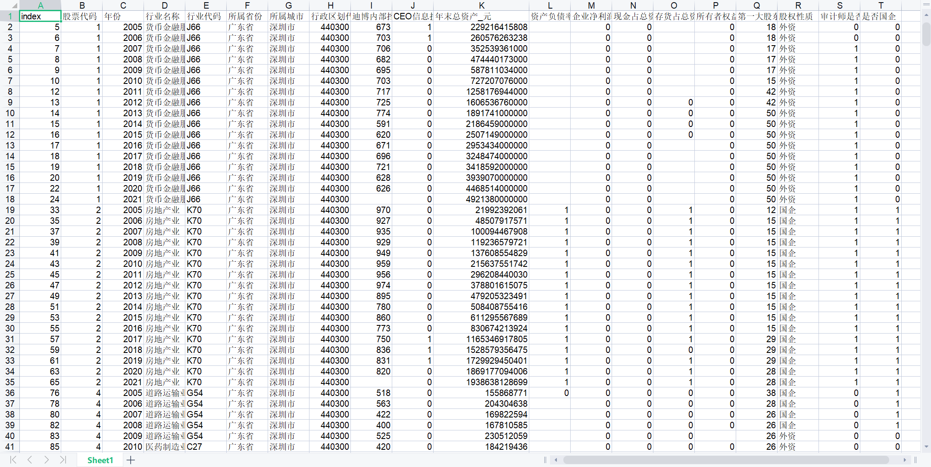Click the horizontal scrollbar thumb
This screenshot has width=931, height=467.
click(726, 460)
